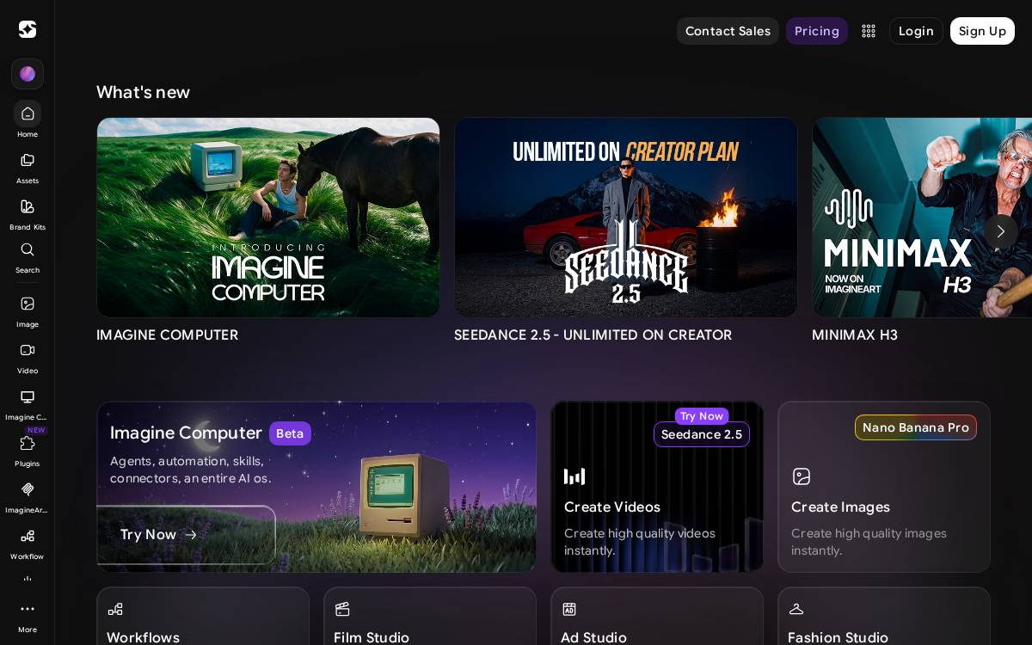Open Workflow in the sidebar
This screenshot has width=1032, height=645.
click(28, 543)
